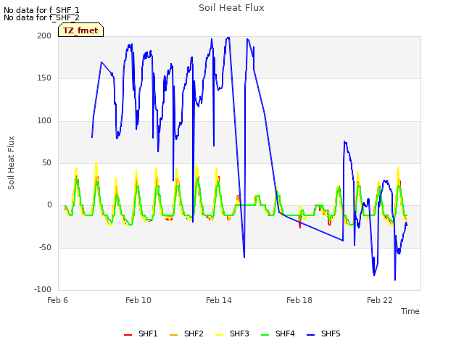Click the 200 y-axis tick label

pos(44,36)
